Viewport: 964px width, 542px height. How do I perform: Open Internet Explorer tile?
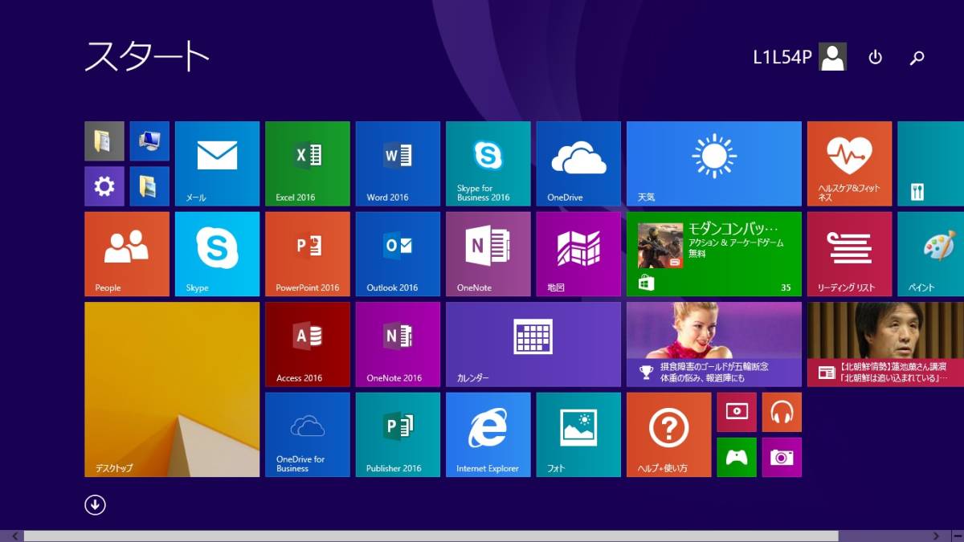point(488,434)
